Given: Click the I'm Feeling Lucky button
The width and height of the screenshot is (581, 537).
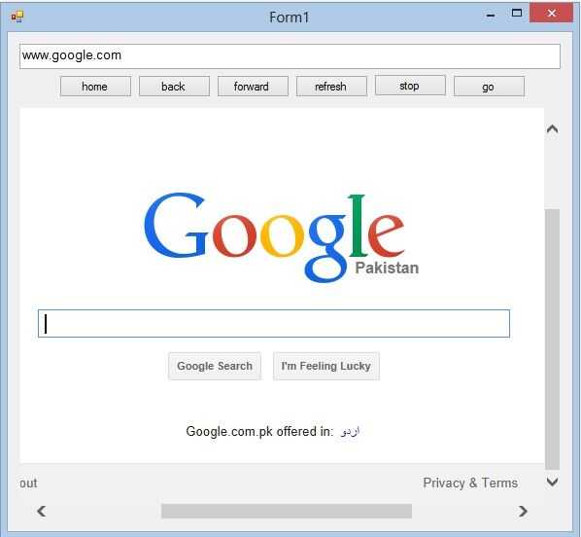Looking at the screenshot, I should 326,366.
